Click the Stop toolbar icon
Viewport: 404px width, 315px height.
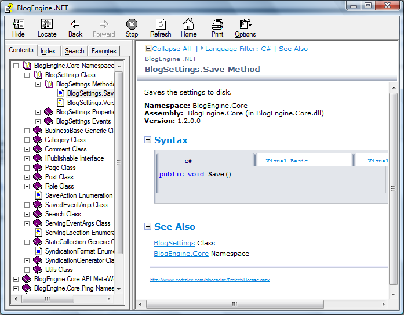point(132,24)
